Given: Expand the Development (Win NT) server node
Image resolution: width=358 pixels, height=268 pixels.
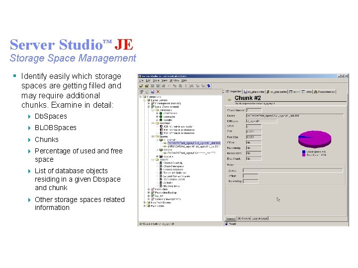Looking at the screenshot, I should [149, 103].
